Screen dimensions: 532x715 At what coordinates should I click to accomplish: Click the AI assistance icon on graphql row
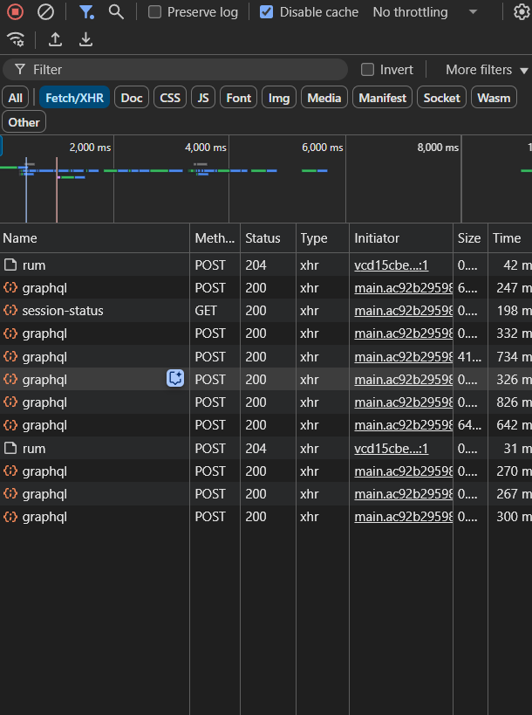(x=175, y=379)
